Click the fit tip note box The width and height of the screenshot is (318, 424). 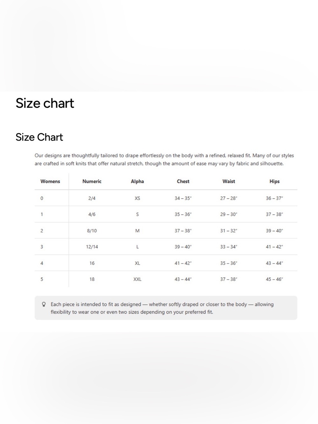tap(166, 308)
